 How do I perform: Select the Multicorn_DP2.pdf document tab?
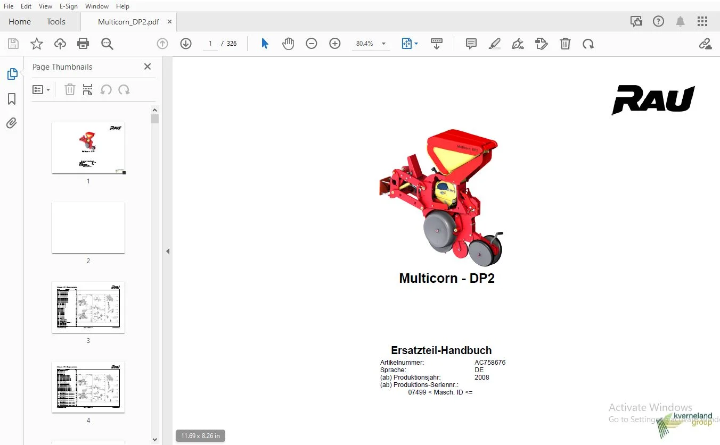point(128,22)
